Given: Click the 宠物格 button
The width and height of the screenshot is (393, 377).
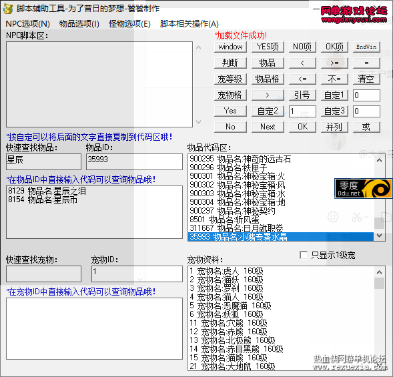Looking at the screenshot, I should click(x=230, y=95).
